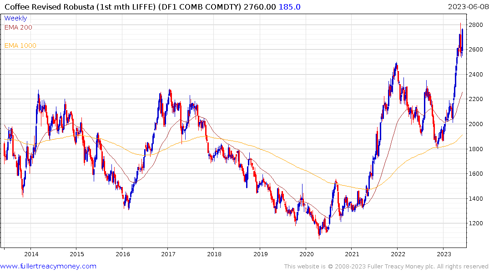Screen dimensions: 489x273
Task: Click the 2600 price axis label
Action: (476, 50)
